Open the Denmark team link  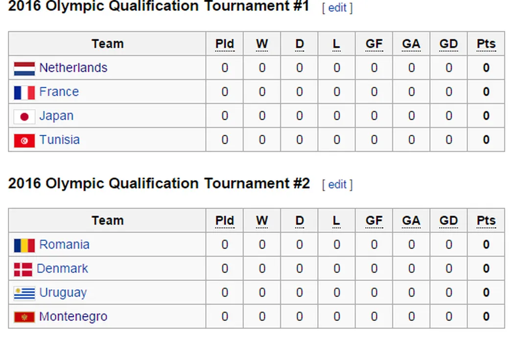(63, 268)
